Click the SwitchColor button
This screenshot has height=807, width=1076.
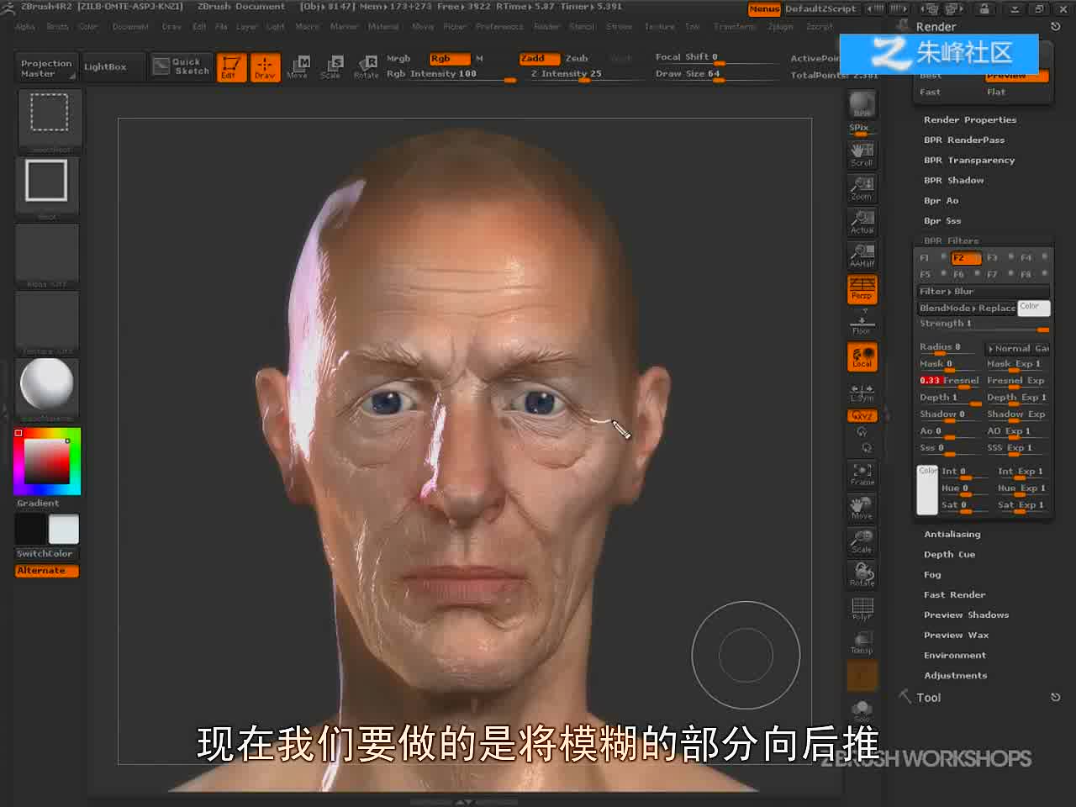click(45, 554)
